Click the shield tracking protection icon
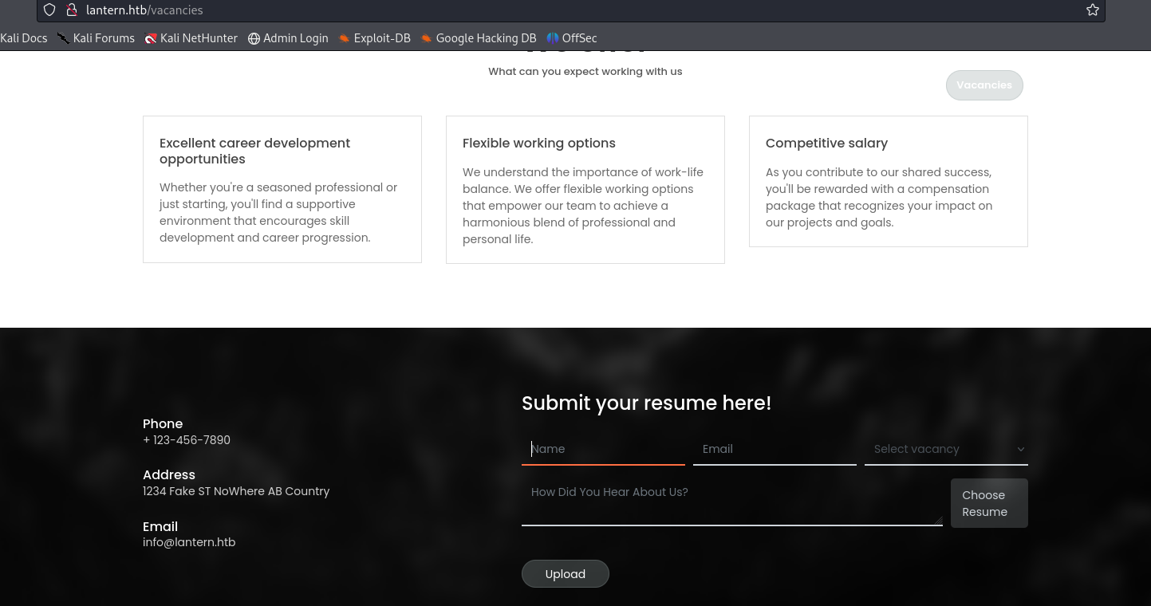 pyautogui.click(x=49, y=10)
